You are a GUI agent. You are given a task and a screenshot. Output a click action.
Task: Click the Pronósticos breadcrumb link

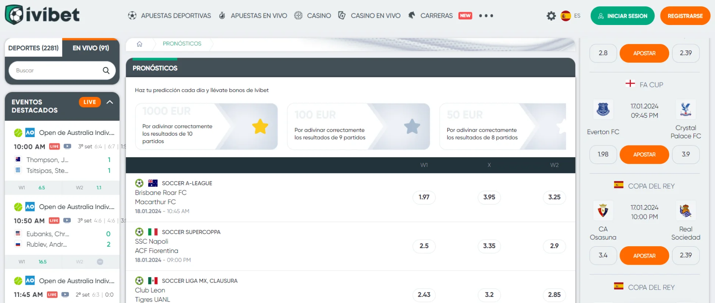[182, 44]
